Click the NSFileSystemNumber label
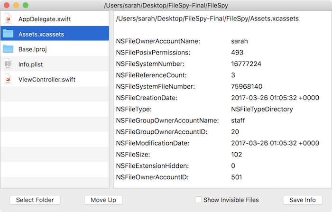Image resolution: width=332 pixels, height=212 pixels. 150,64
